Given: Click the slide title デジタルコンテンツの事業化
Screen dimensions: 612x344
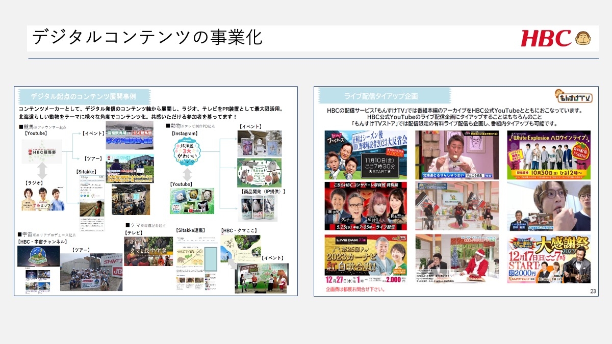Looking at the screenshot, I should [x=147, y=38].
